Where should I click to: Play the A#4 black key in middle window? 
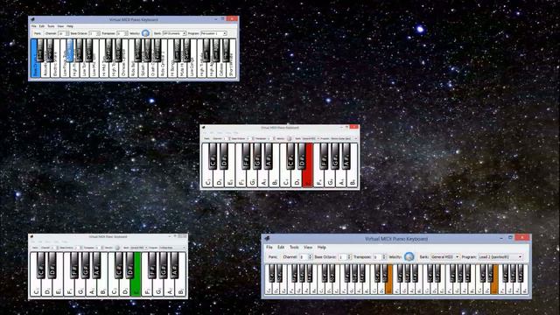(346, 157)
